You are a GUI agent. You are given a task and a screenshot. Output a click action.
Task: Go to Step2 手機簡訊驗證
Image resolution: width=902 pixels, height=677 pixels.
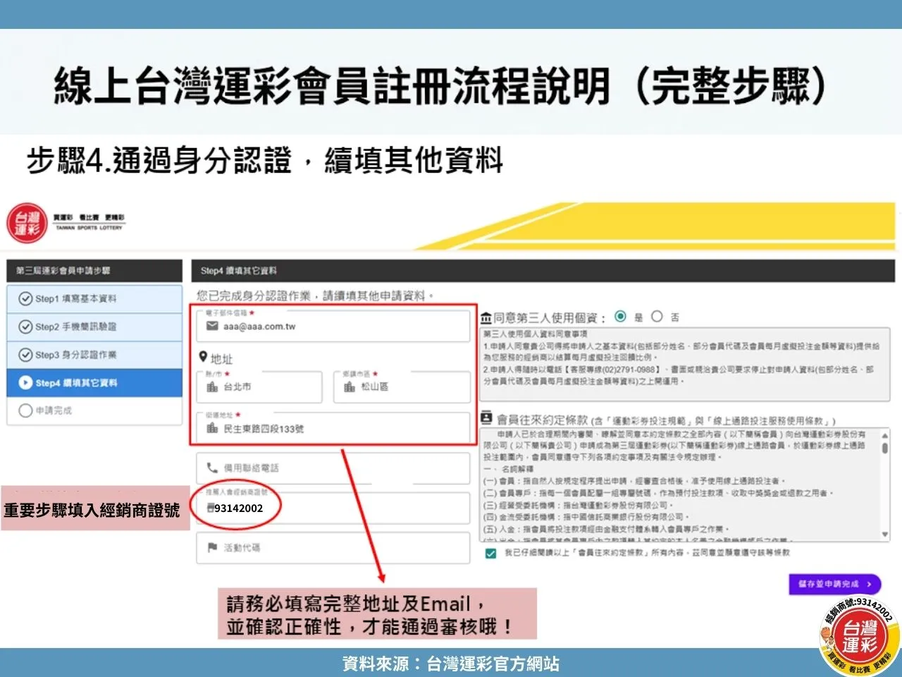[x=94, y=327]
